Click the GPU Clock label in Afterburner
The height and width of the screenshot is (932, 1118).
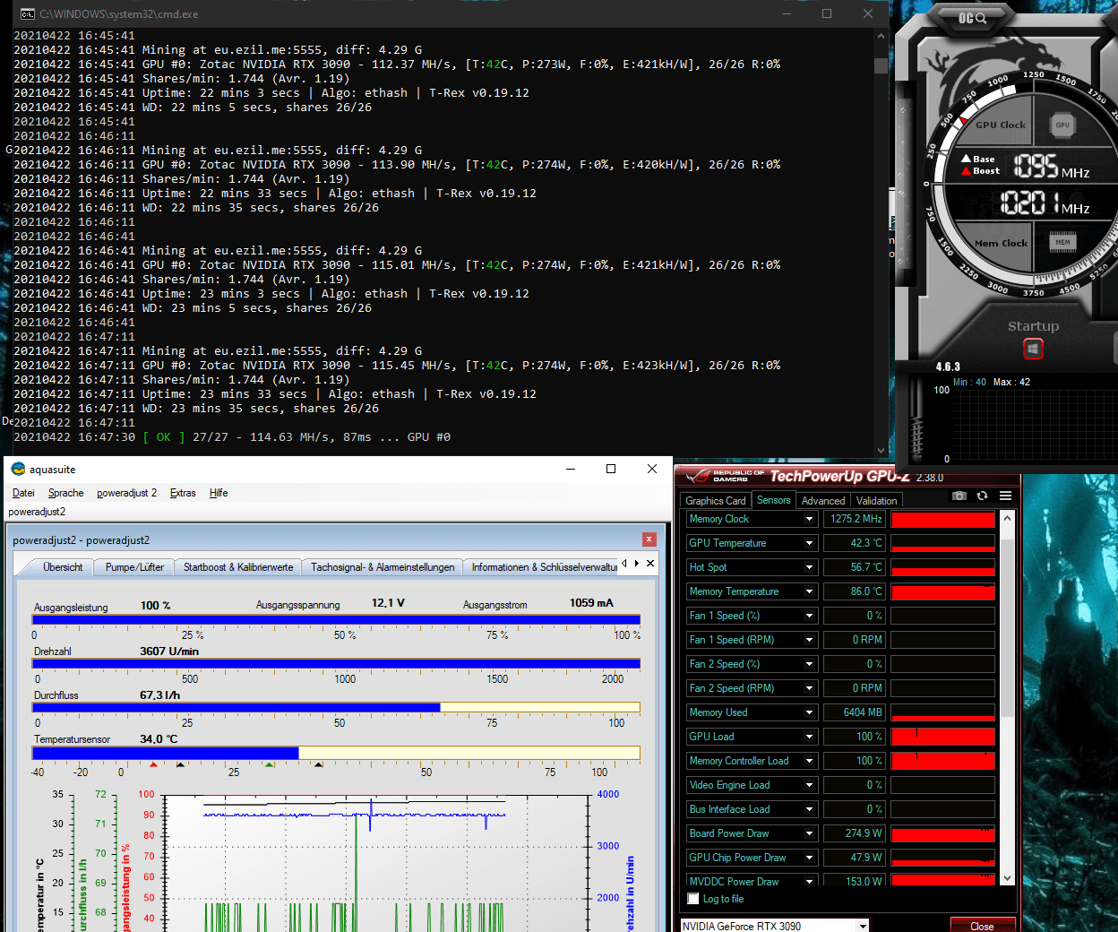1001,125
